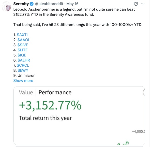Open the $AAOI cashtag
150x147 pixels.
click(x=23, y=40)
